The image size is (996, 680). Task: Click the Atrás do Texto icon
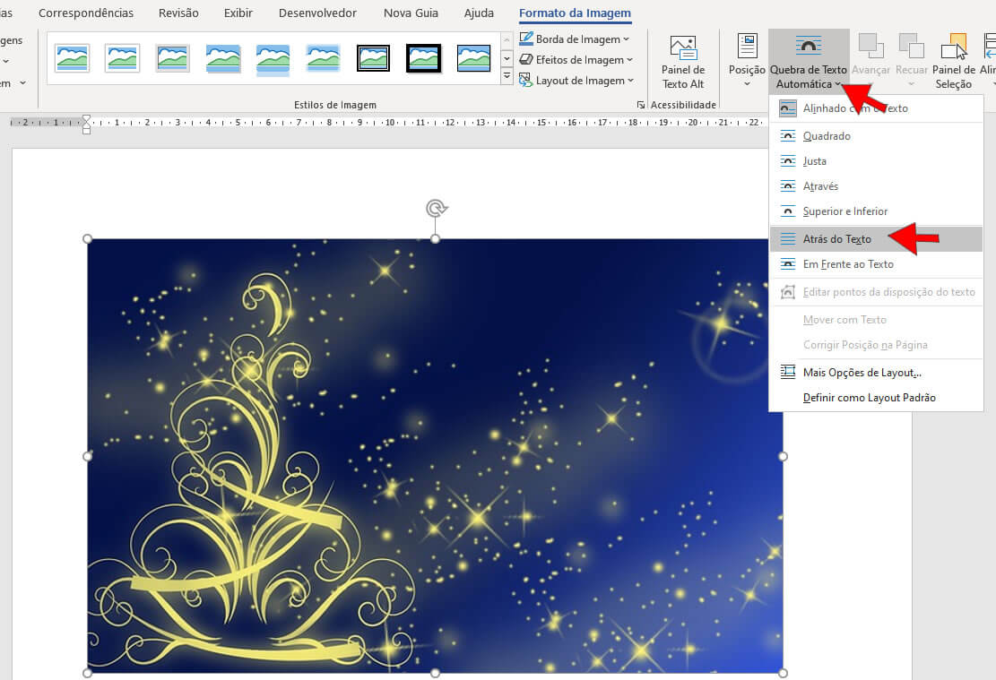(x=788, y=239)
